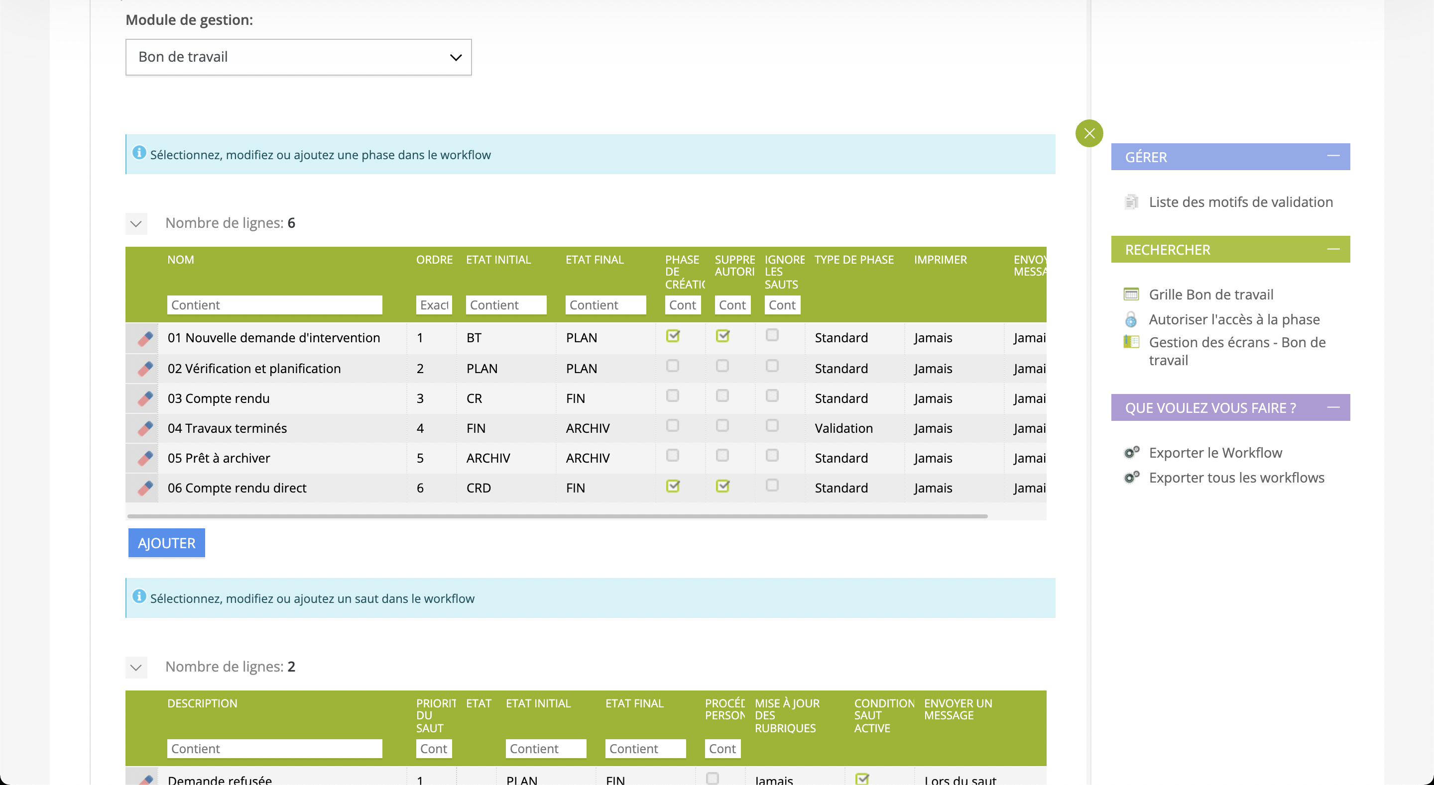Check Ignorer les sauts for phase 01

point(772,335)
